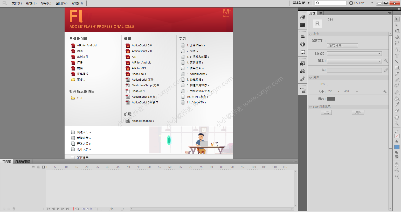Open the 编辑(E) menu
Viewport: 401px width, 212px height.
(x=31, y=3)
